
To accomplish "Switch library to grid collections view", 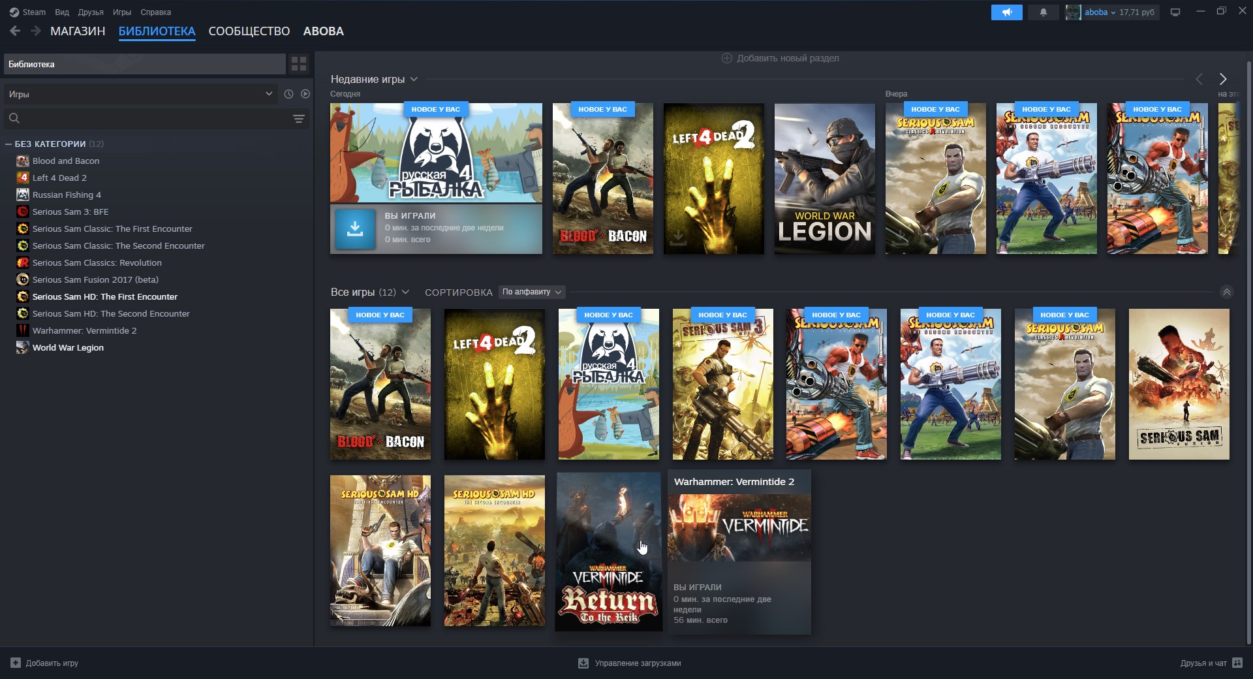I will point(299,63).
